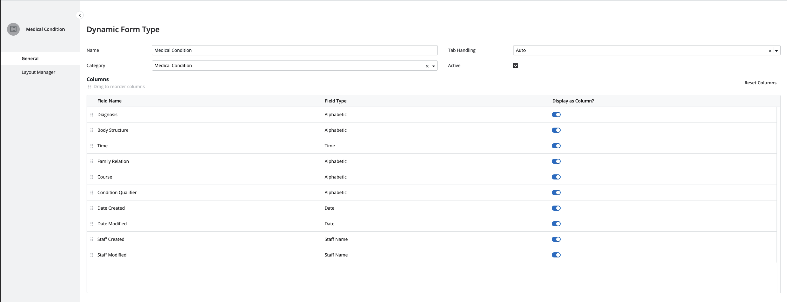
Task: Click the Field Type column header
Action: pos(336,101)
